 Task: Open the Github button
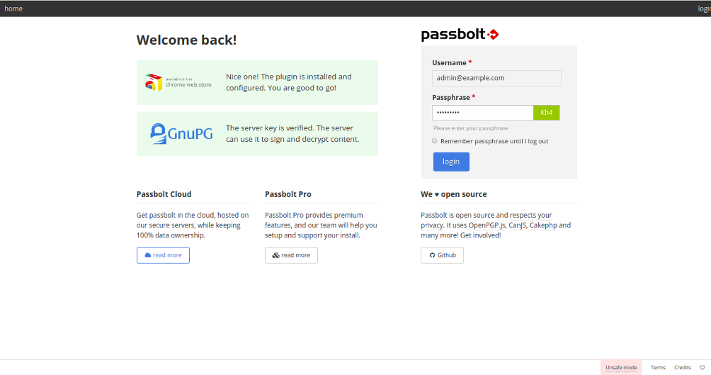[442, 255]
